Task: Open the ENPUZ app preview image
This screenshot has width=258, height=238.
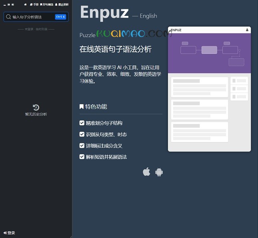Action: pos(209,89)
